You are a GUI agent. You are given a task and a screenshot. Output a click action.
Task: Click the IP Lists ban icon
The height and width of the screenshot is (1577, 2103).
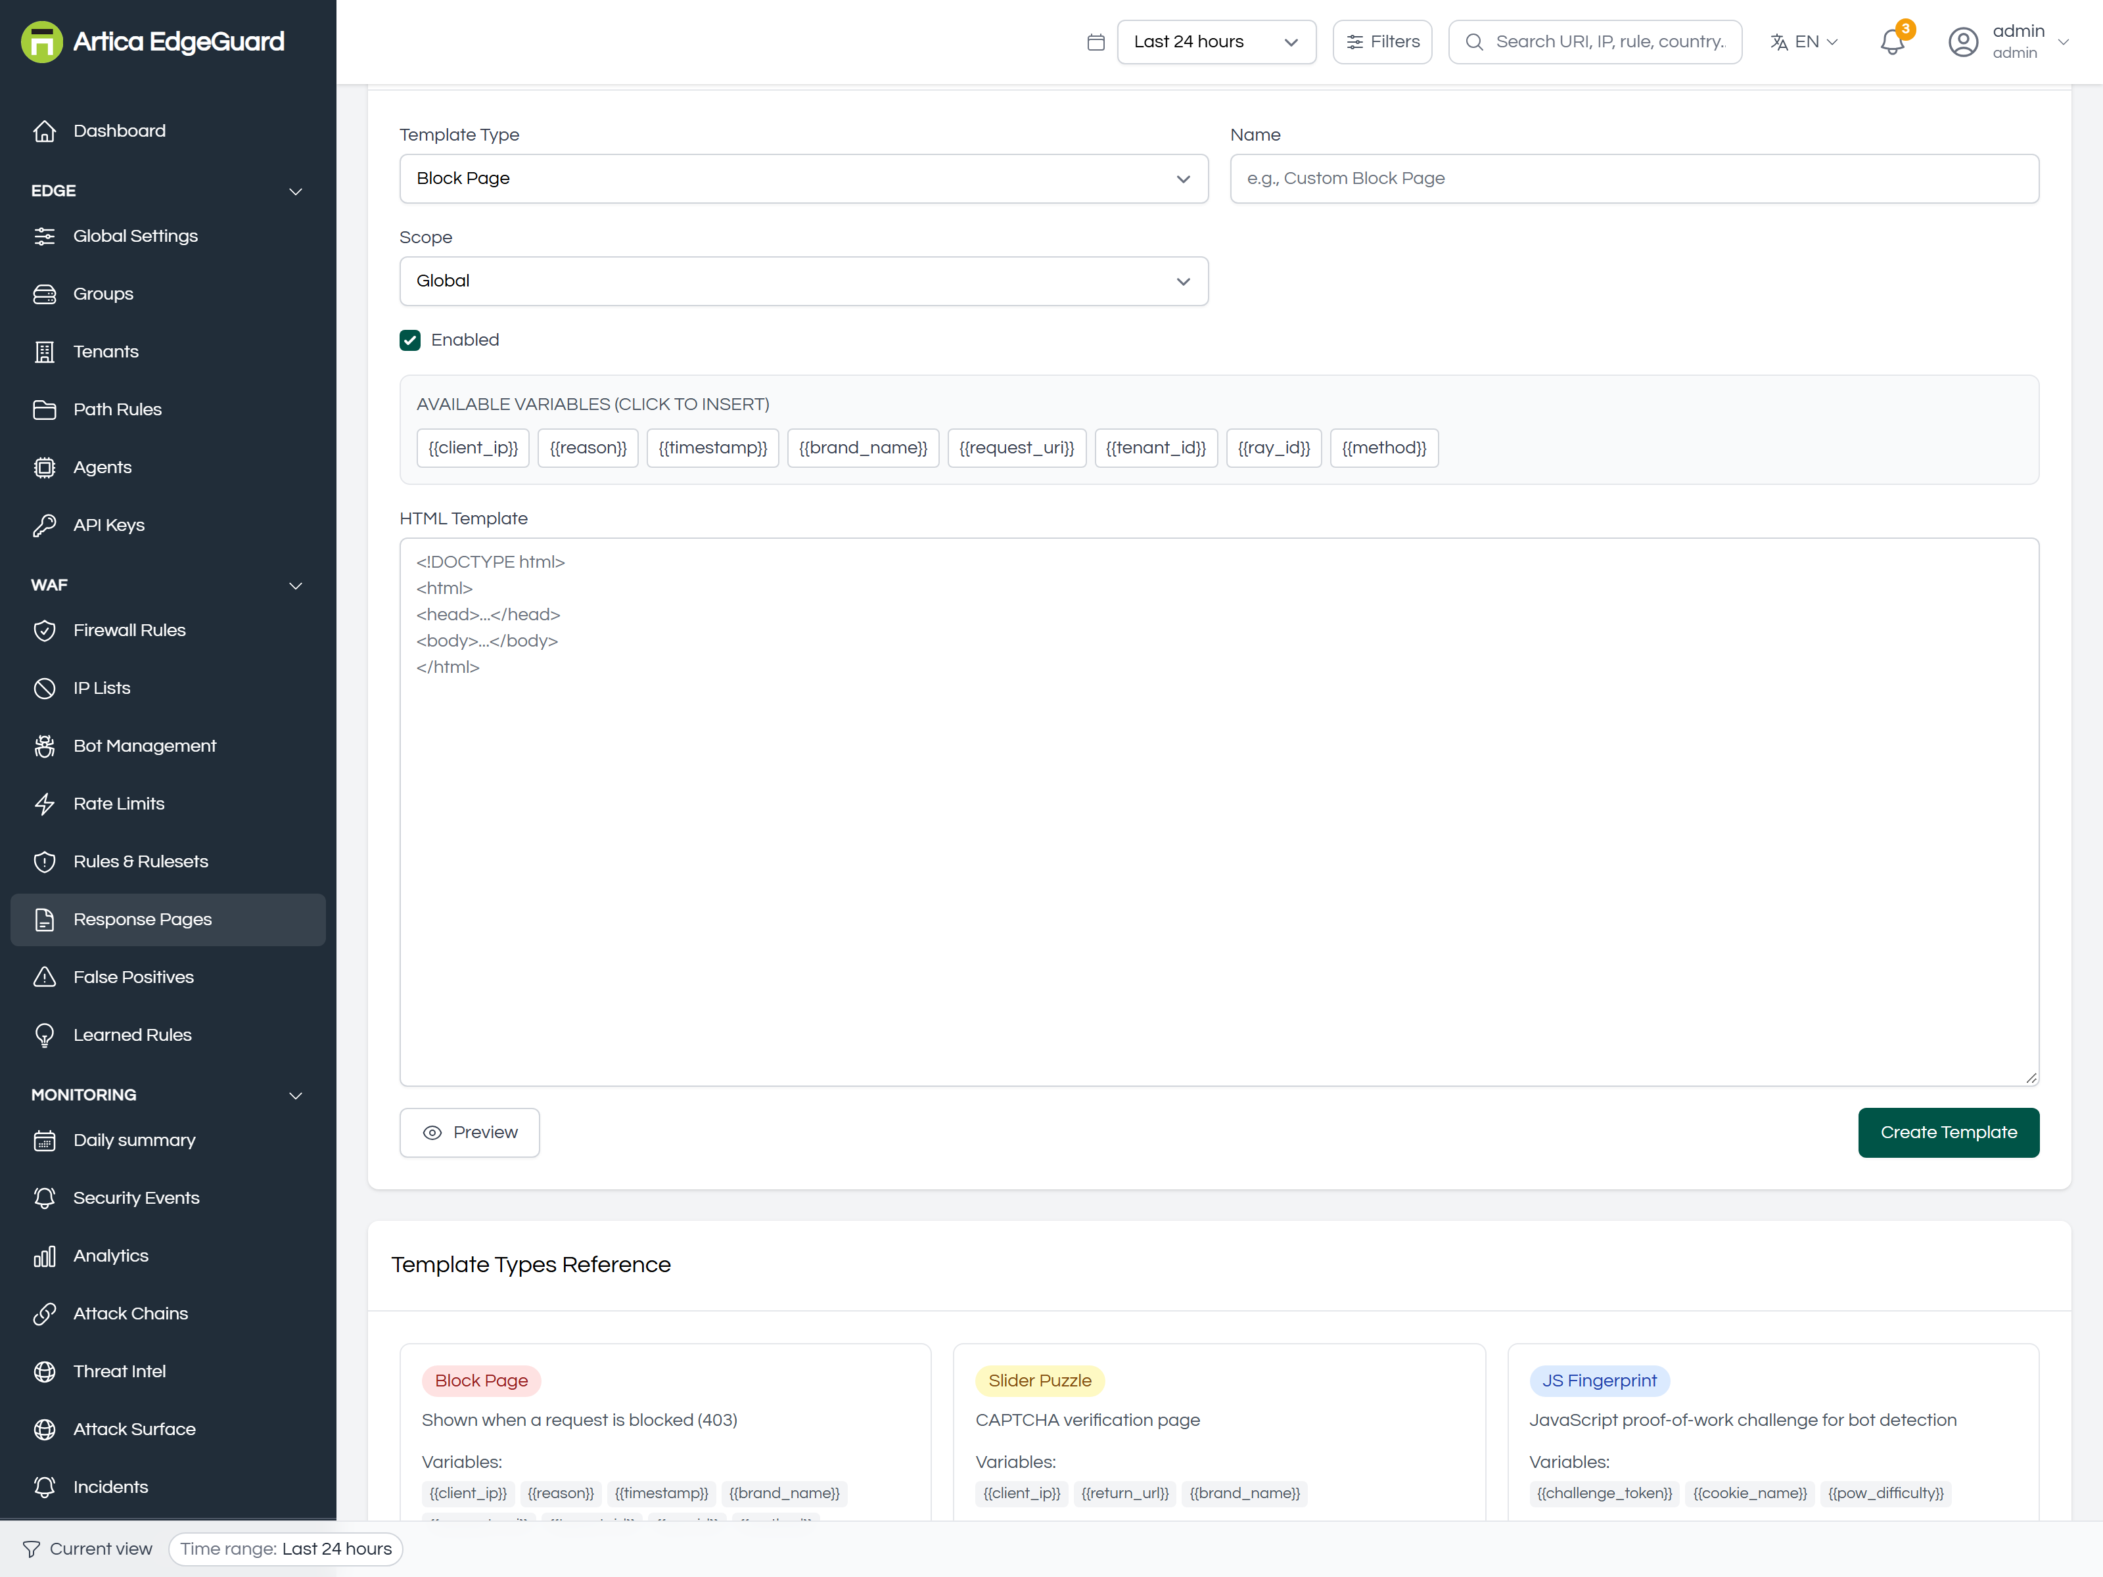[x=45, y=689]
